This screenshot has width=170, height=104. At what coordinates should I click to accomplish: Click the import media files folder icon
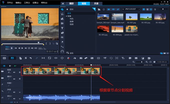pyautogui.click(x=99, y=9)
